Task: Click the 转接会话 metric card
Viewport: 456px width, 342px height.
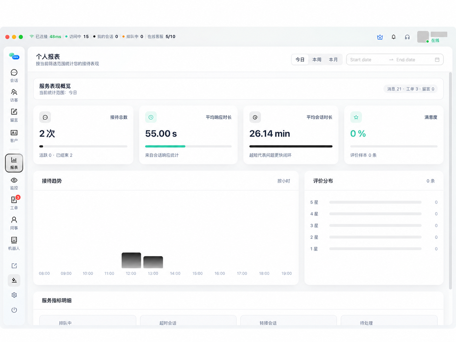Action: 289,320
